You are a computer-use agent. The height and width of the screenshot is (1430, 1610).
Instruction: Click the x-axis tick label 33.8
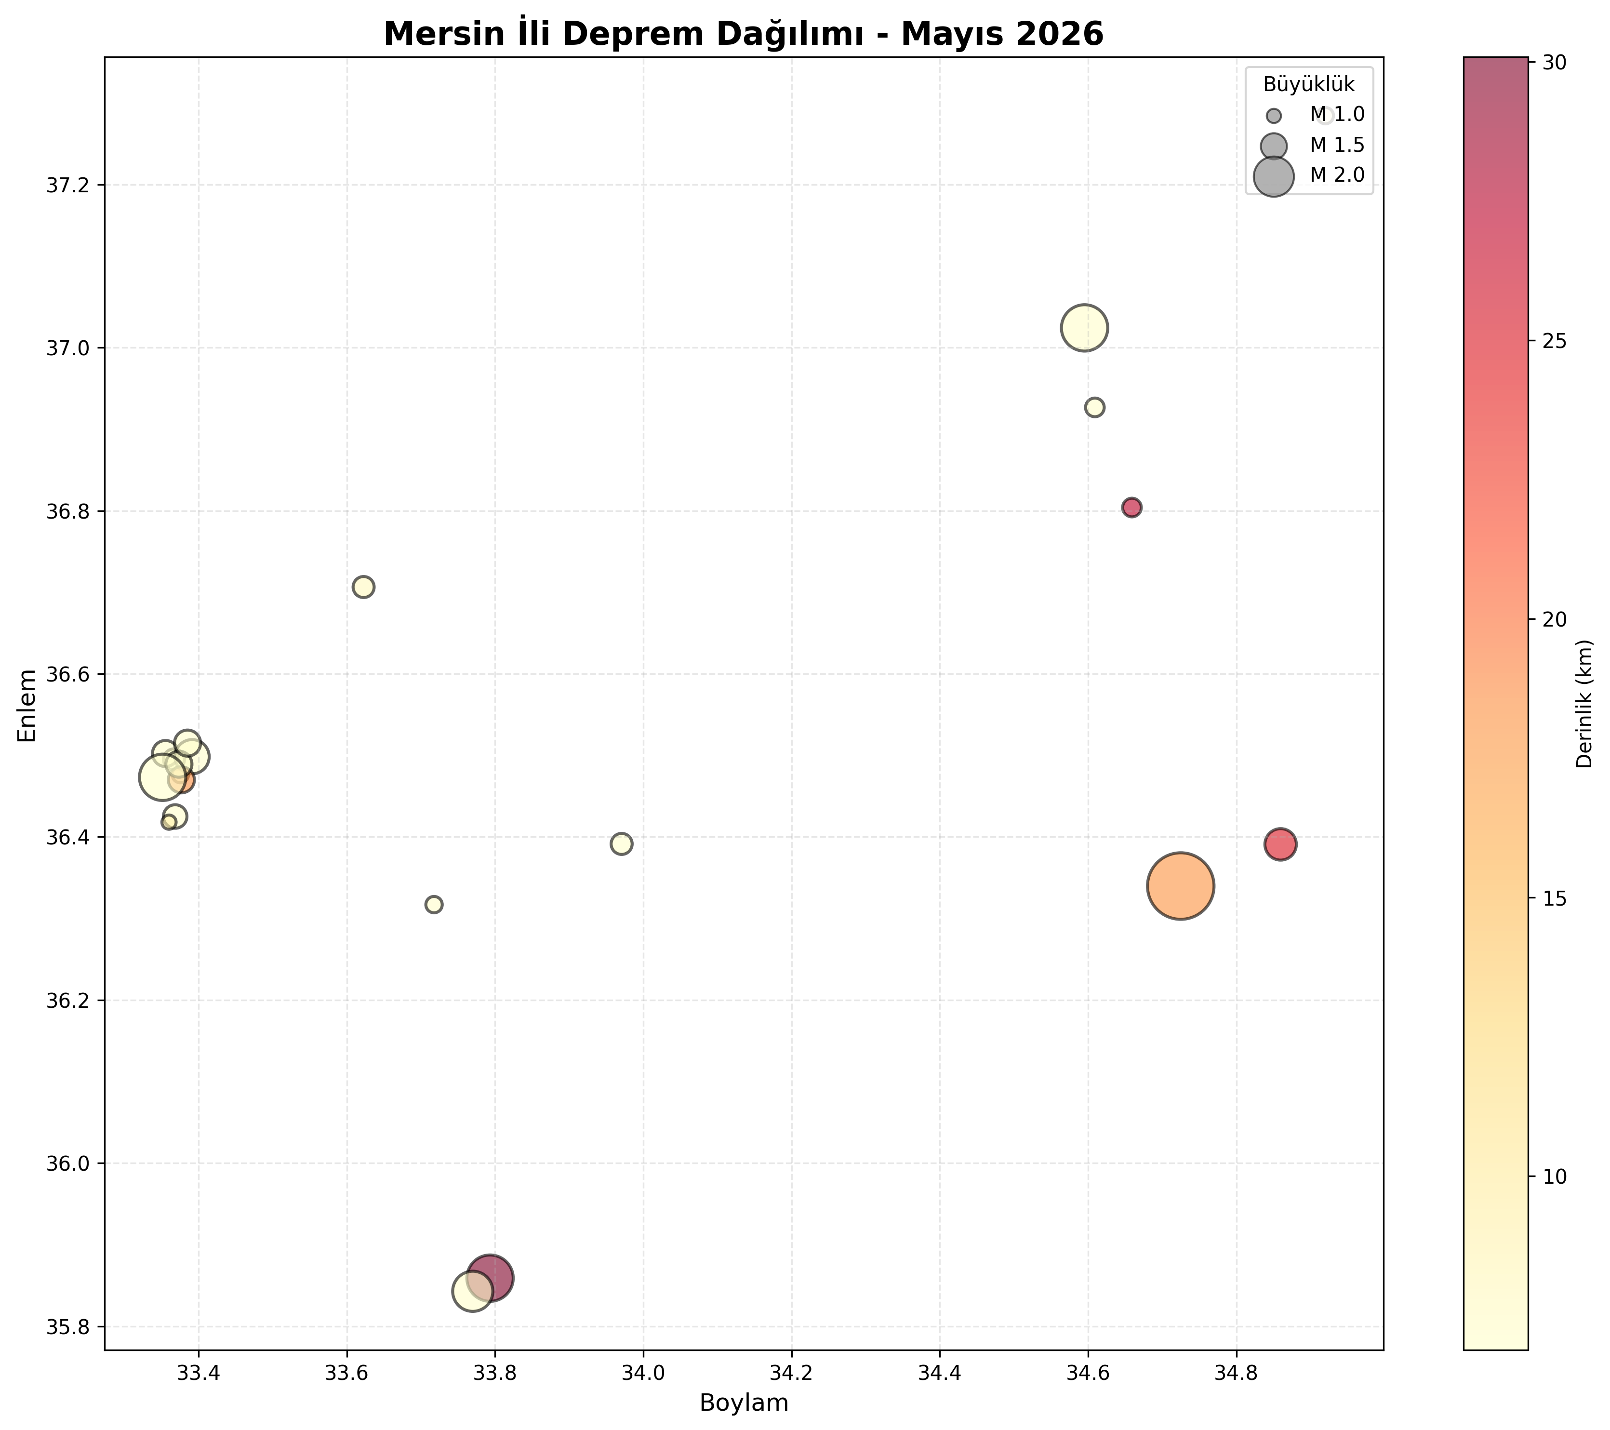click(x=494, y=1373)
